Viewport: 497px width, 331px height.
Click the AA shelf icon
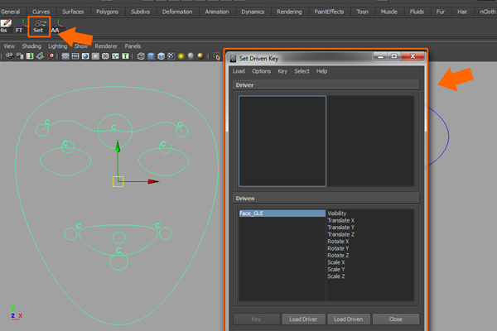click(x=56, y=26)
